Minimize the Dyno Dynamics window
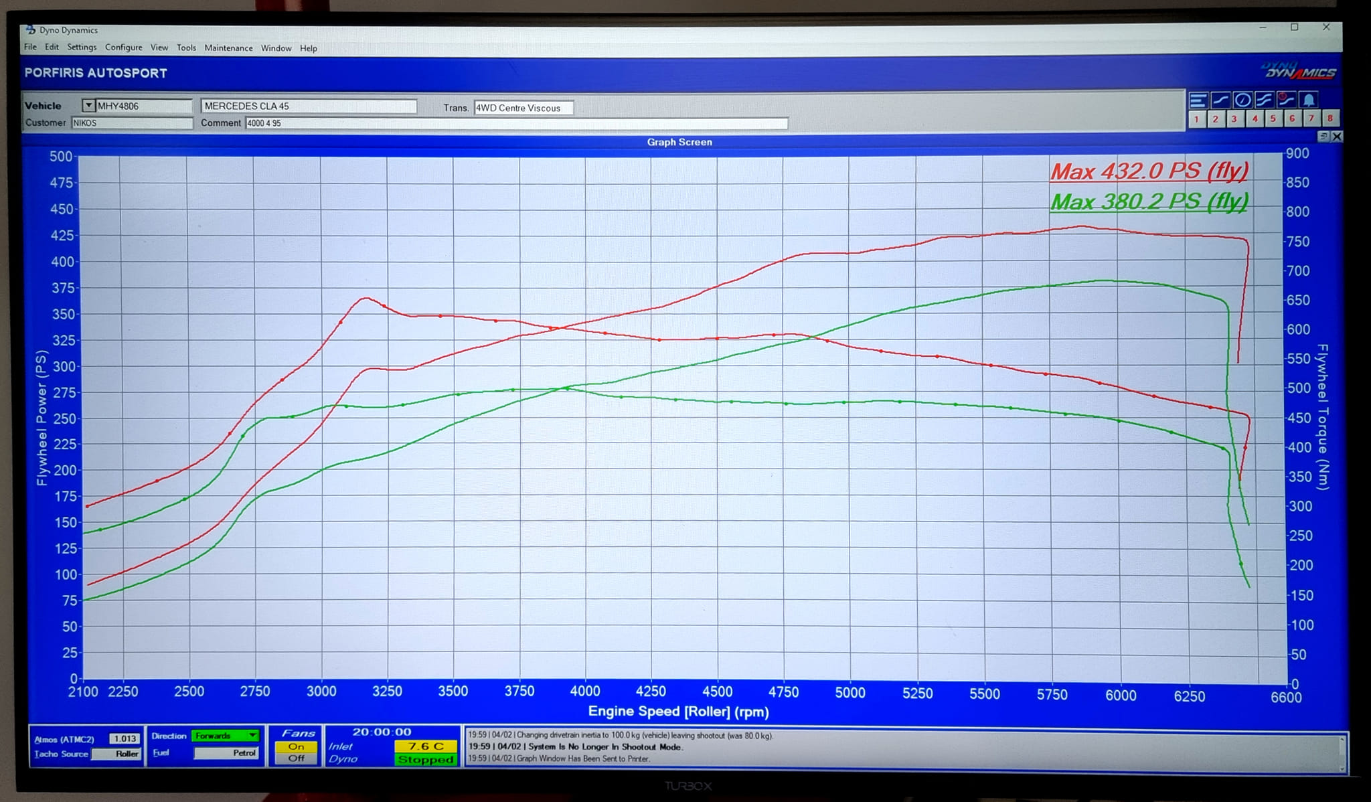This screenshot has height=802, width=1371. [x=1263, y=27]
